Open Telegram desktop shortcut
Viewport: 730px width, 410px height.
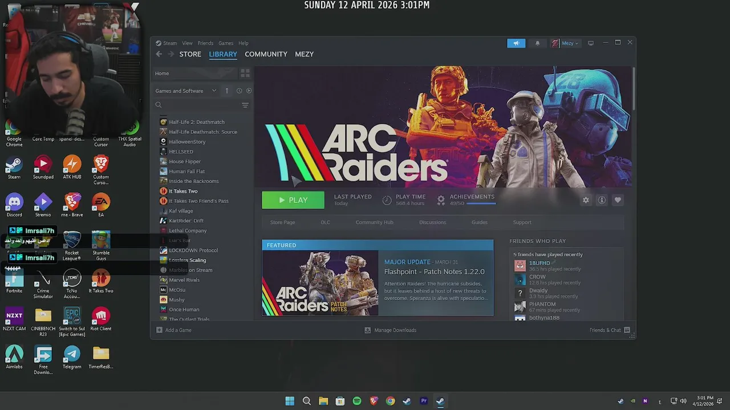[x=72, y=357]
